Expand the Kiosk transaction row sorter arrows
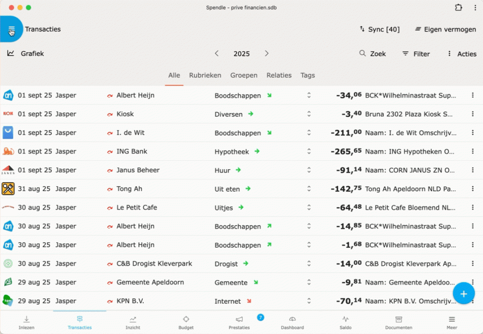483x334 pixels. [x=309, y=114]
